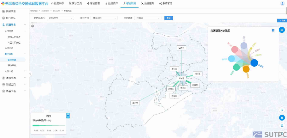Expand the 常规公交 section chevron
Viewport: 287px width, 138px height.
(25, 85)
